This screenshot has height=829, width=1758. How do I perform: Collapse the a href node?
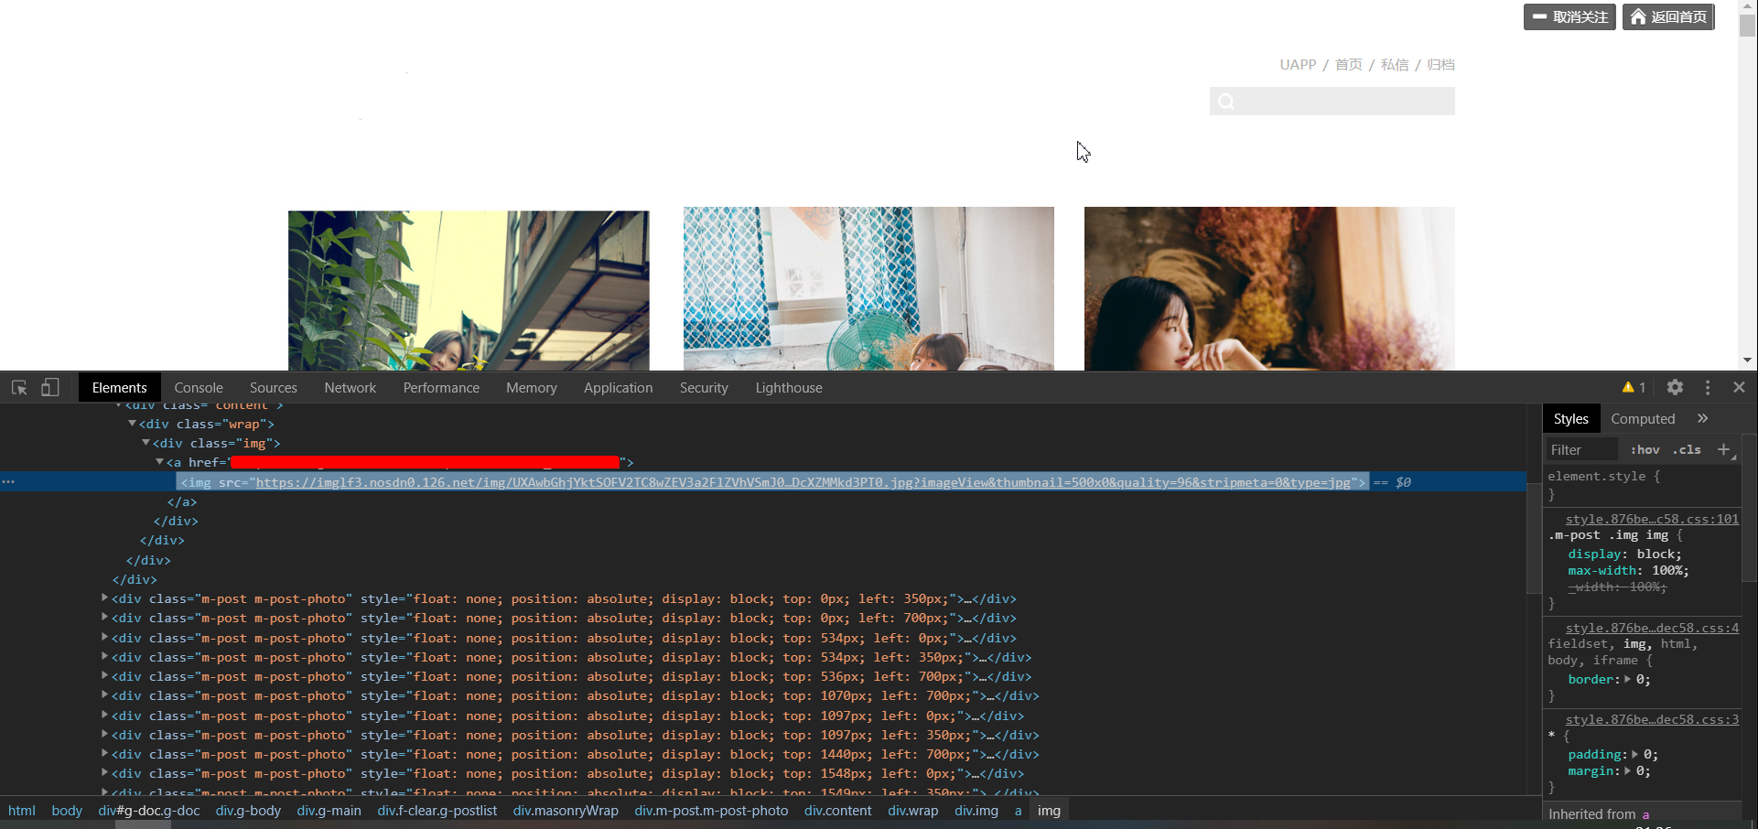(x=159, y=462)
